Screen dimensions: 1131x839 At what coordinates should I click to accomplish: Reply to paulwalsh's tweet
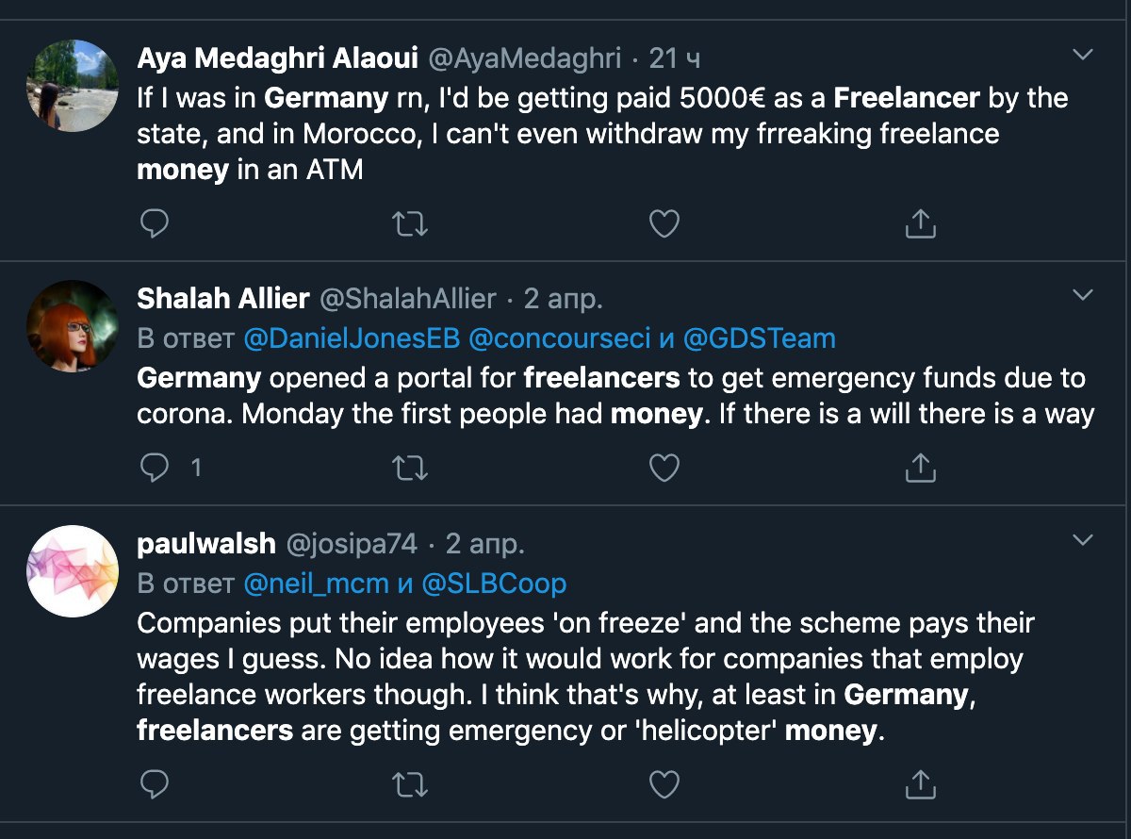pyautogui.click(x=155, y=783)
